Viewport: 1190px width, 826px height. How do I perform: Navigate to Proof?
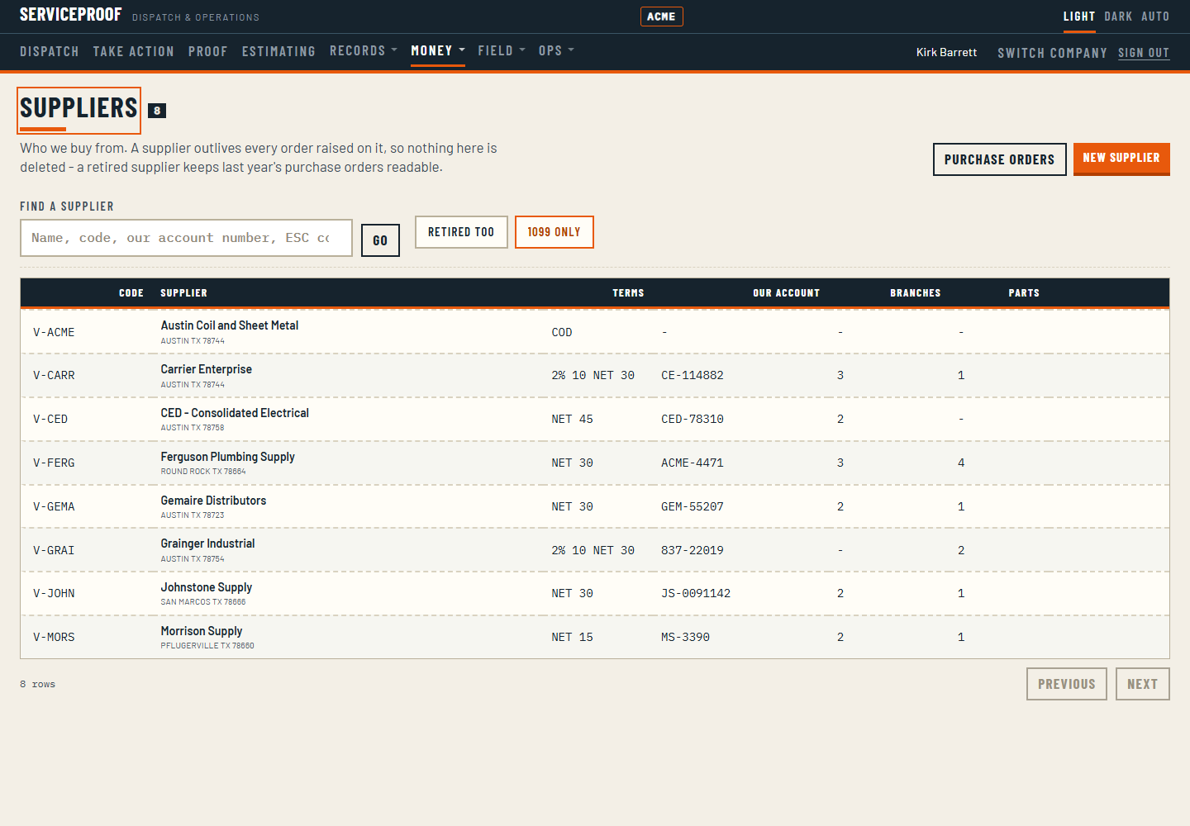pos(207,51)
